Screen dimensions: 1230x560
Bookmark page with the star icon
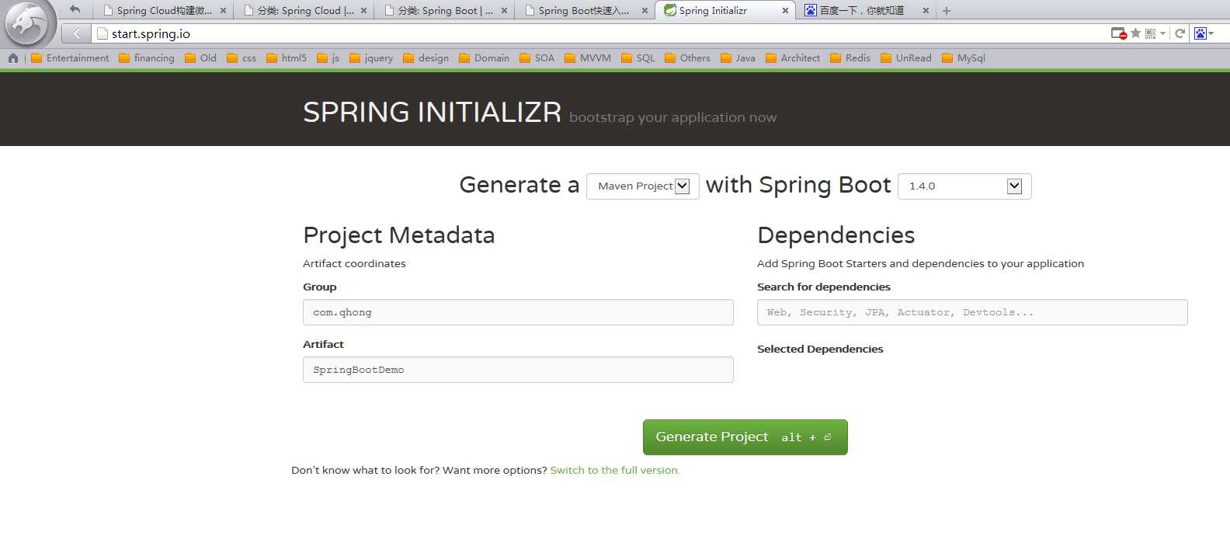click(x=1135, y=33)
